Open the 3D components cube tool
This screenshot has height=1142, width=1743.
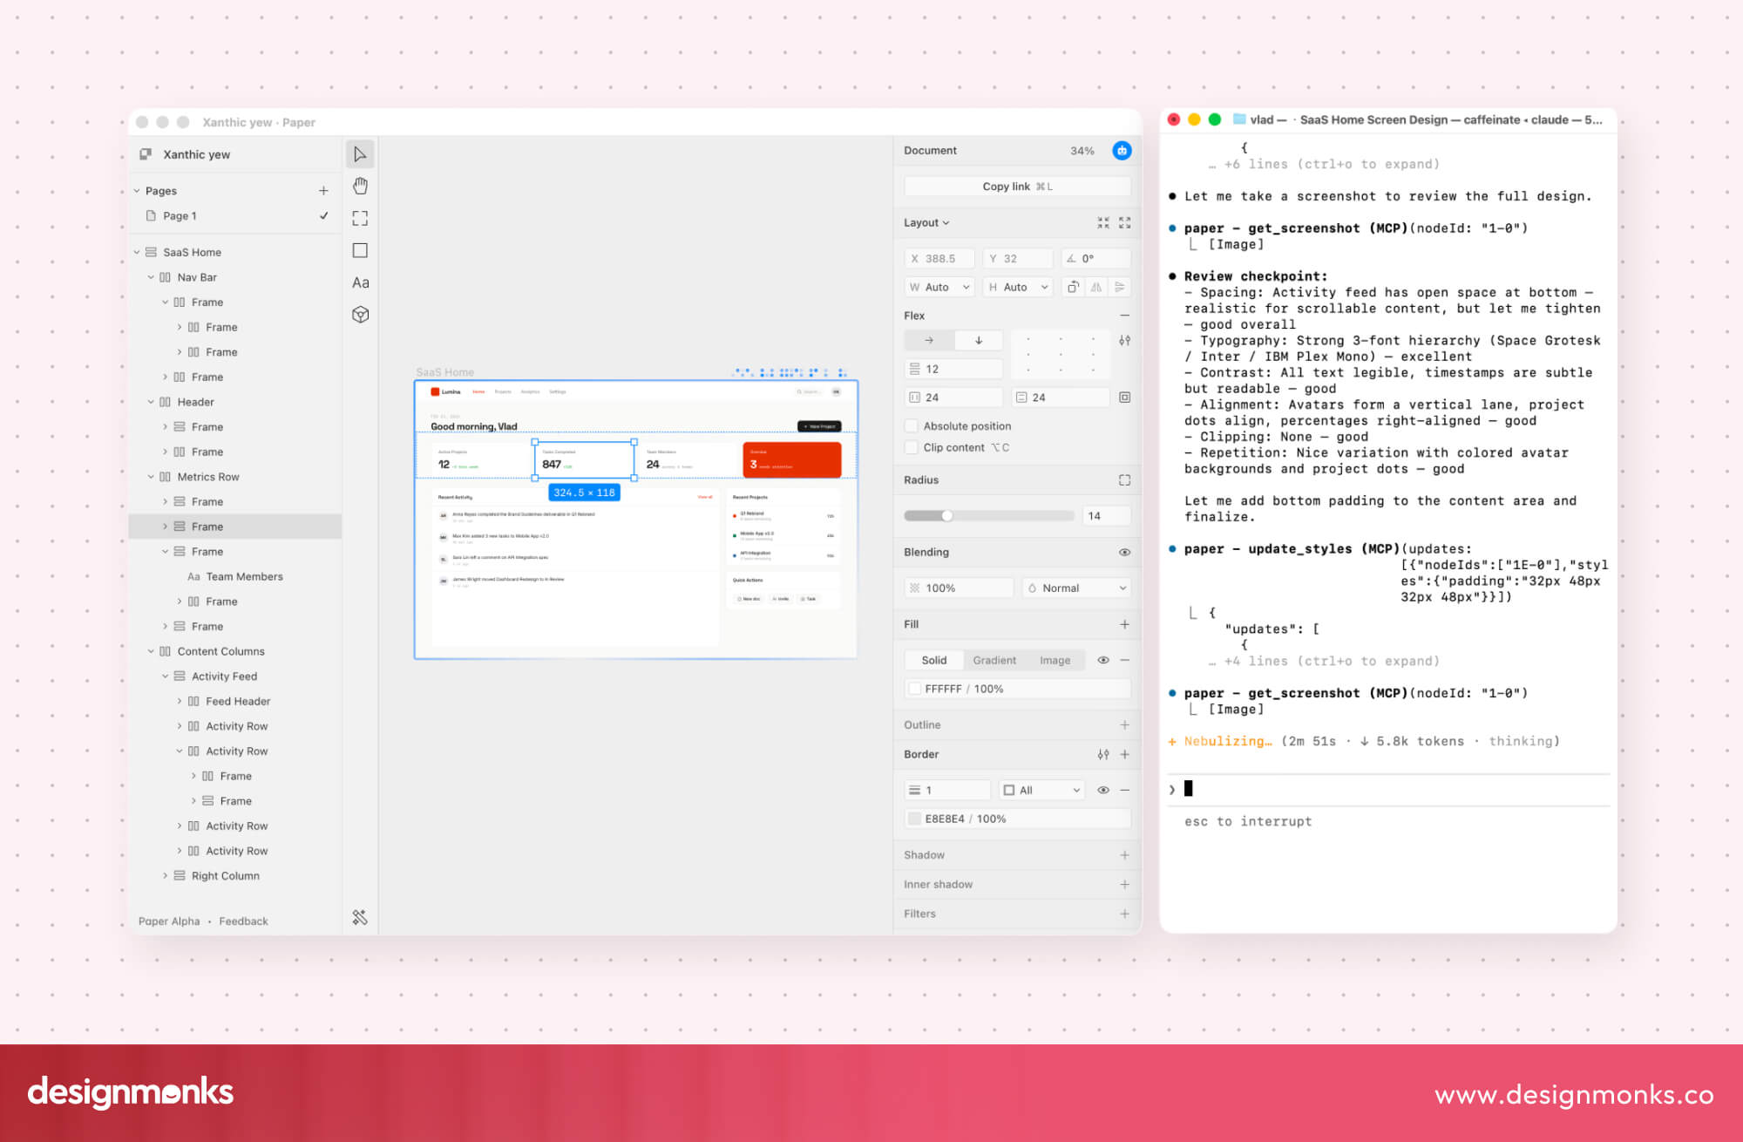tap(360, 315)
